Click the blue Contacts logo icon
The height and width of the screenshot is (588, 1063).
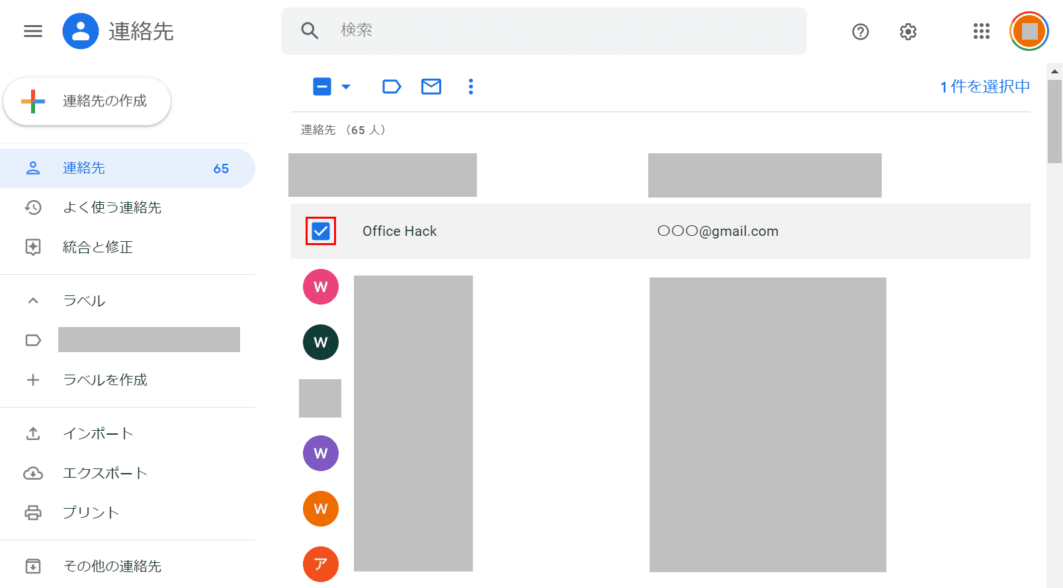point(81,31)
